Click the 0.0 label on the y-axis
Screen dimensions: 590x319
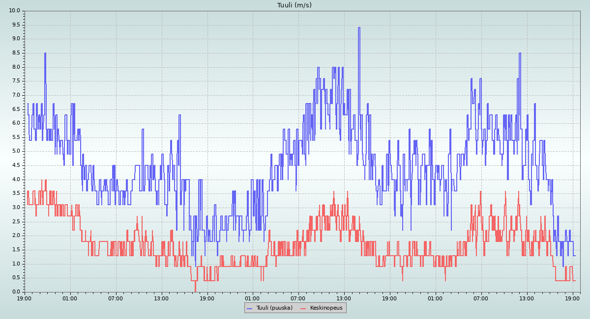point(16,292)
